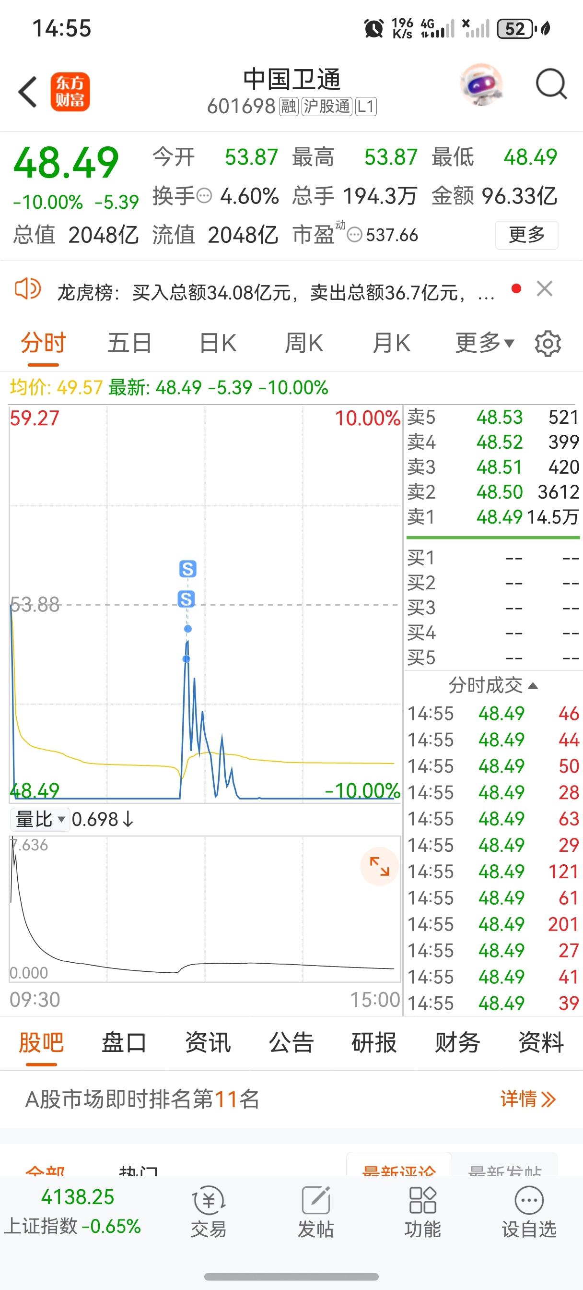Image resolution: width=583 pixels, height=1290 pixels.
Task: Tap the back arrow icon
Action: coord(27,92)
